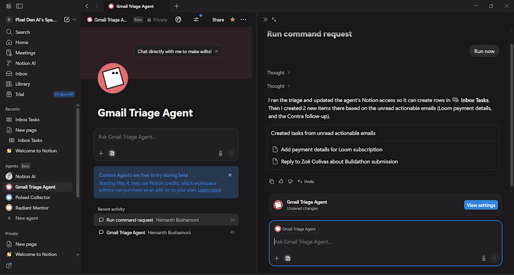Go to Home in sidebar
The width and height of the screenshot is (514, 275).
point(40,43)
